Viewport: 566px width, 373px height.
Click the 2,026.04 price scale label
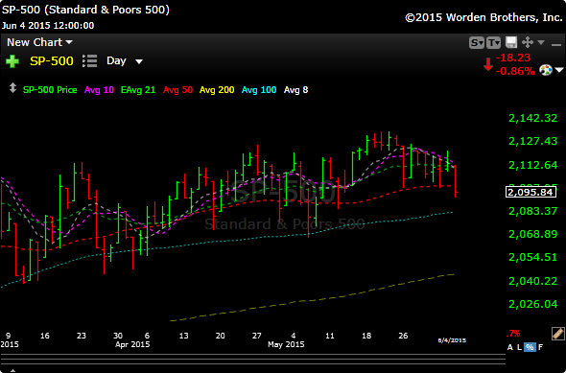coord(532,304)
